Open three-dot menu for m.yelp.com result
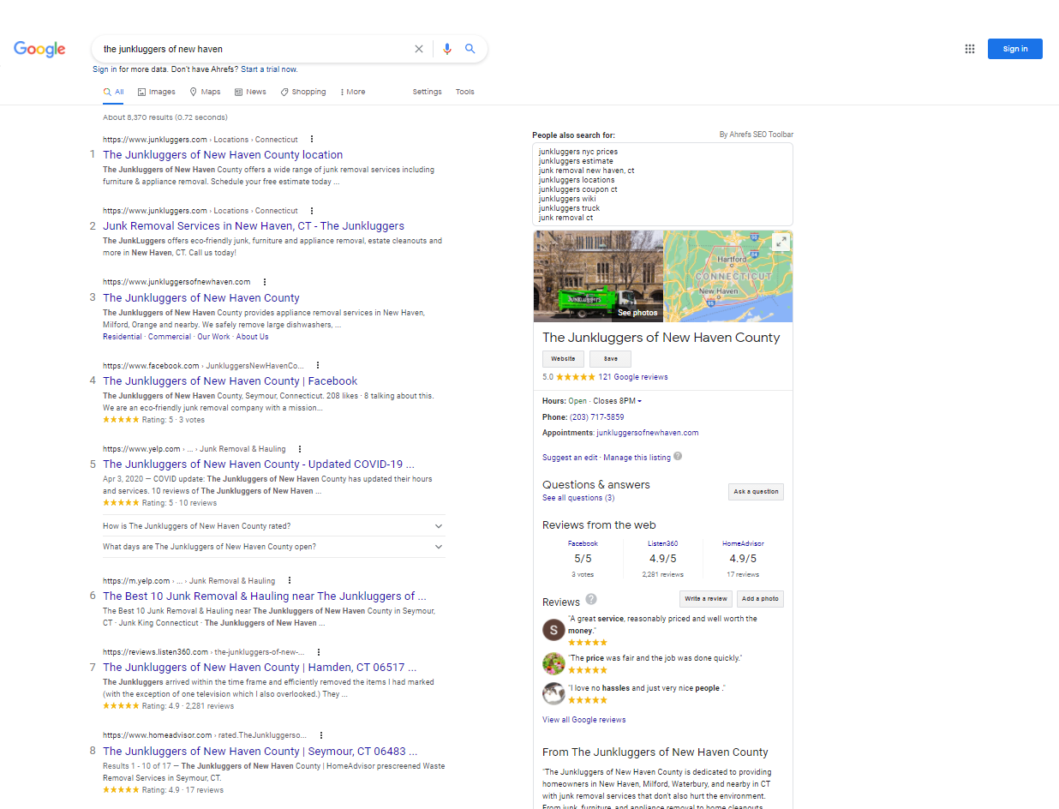Viewport: 1059px width, 809px height. (x=290, y=580)
